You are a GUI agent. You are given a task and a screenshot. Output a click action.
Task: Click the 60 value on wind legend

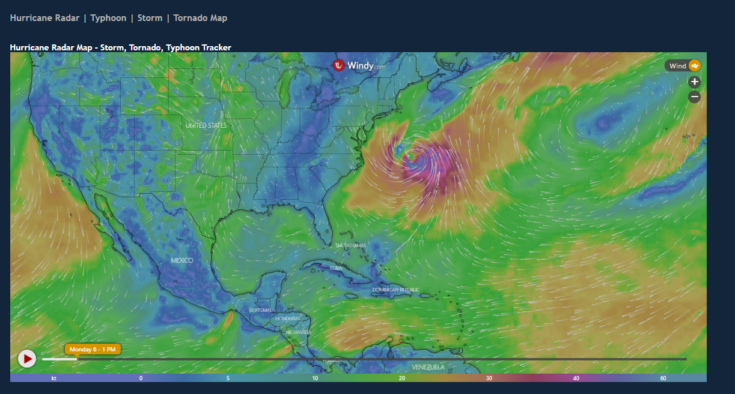[663, 378]
